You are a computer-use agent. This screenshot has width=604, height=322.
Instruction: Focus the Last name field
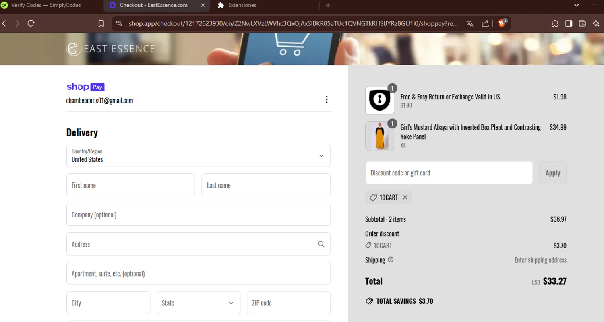(x=266, y=185)
